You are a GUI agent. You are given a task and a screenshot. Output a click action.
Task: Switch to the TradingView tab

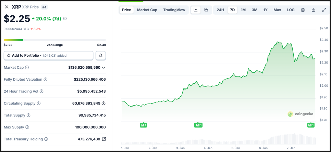click(x=174, y=10)
